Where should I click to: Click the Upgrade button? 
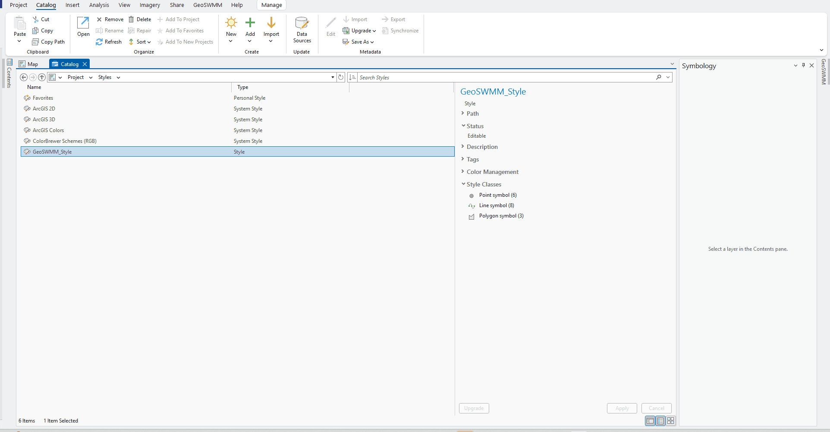click(474, 408)
